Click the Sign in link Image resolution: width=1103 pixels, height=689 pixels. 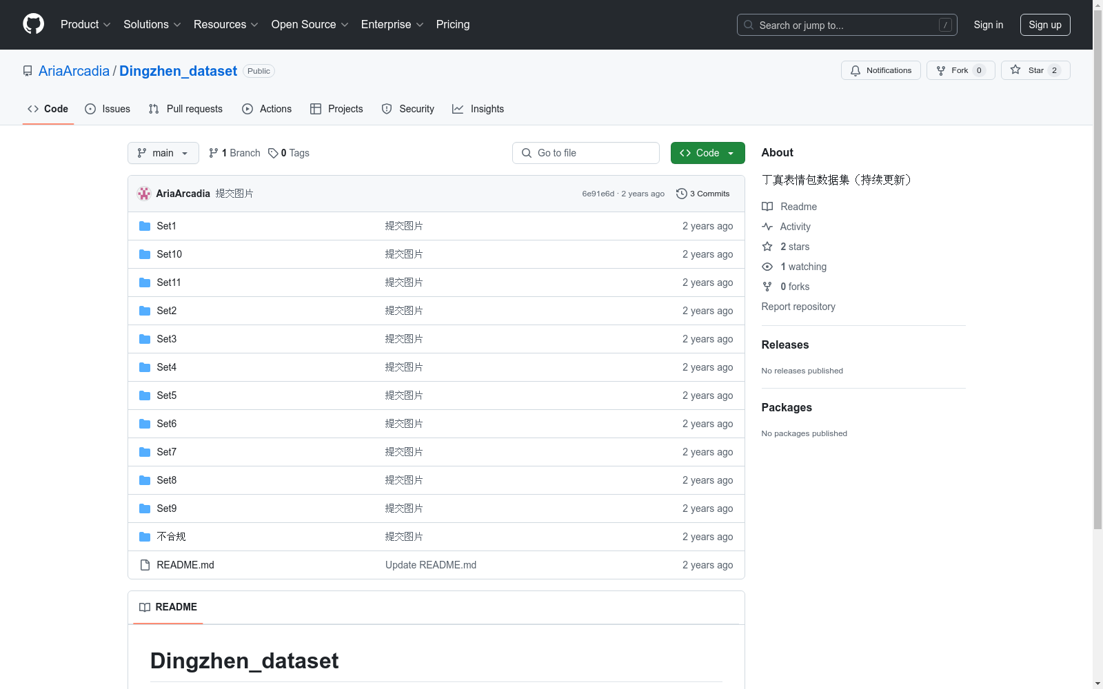(x=989, y=25)
